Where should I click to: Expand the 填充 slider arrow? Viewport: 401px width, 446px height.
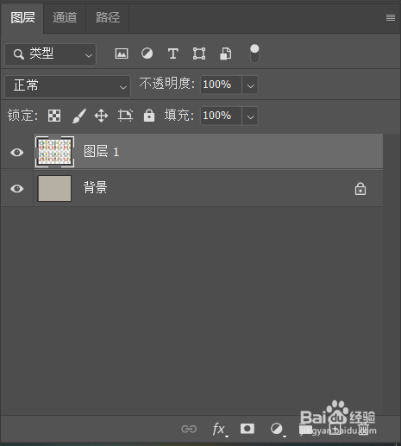point(250,116)
